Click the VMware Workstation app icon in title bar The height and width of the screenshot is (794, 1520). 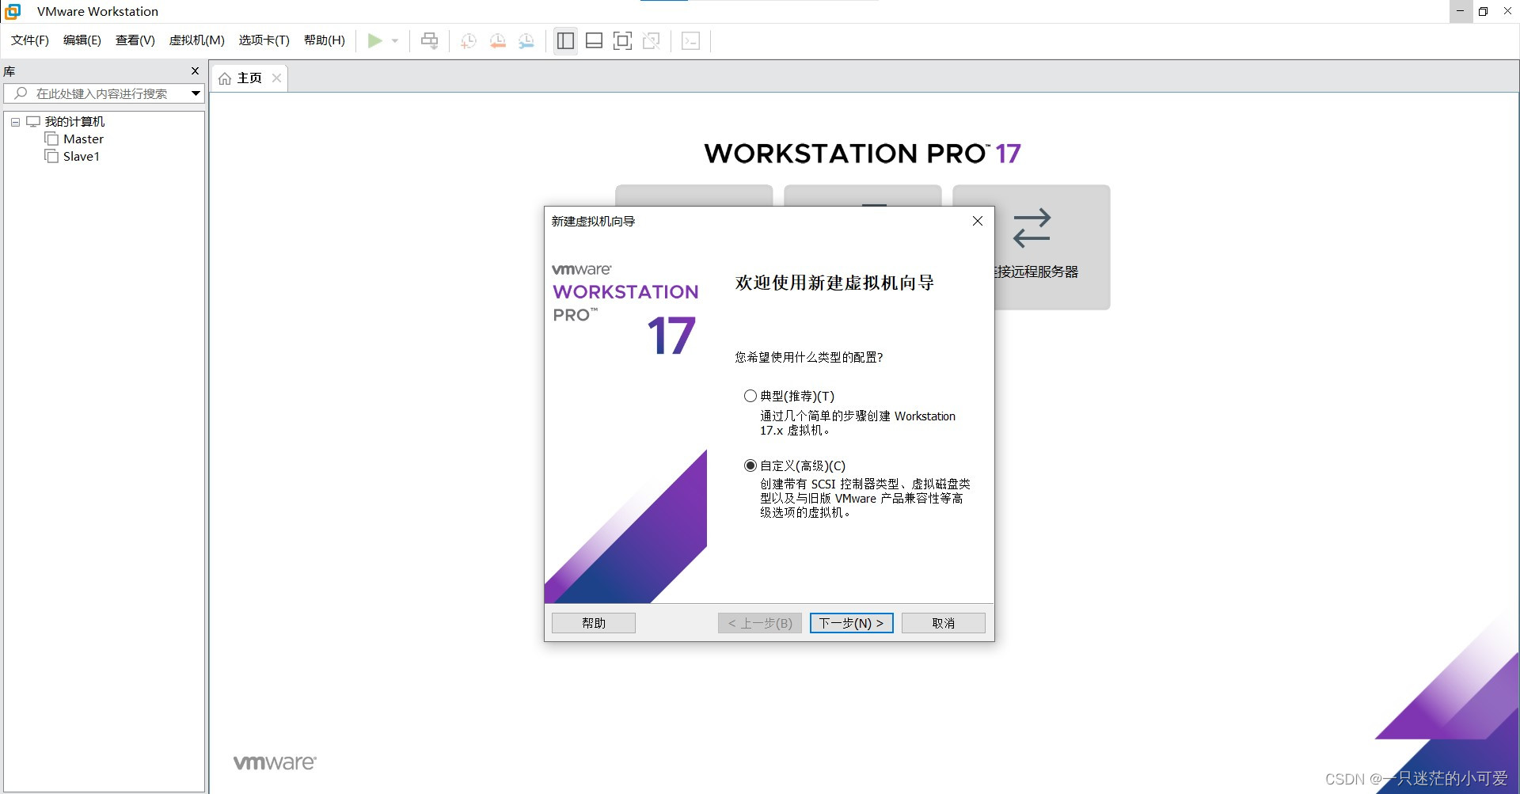coord(13,11)
